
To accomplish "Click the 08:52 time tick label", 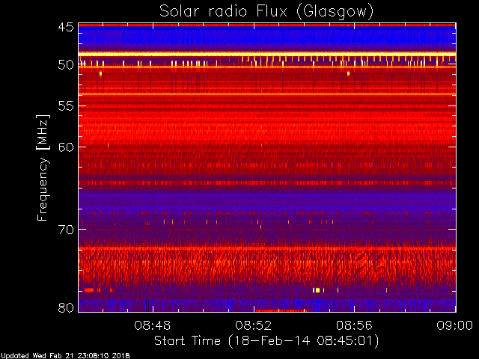I will point(253,325).
